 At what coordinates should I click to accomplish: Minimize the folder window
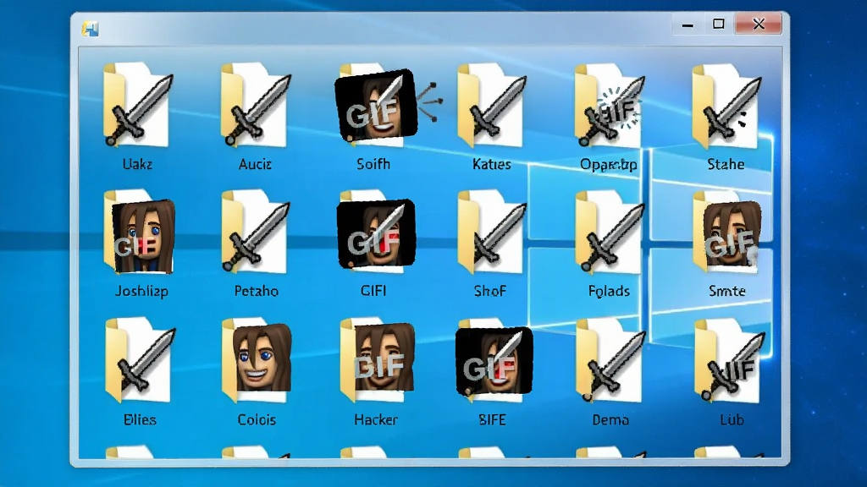pos(688,25)
